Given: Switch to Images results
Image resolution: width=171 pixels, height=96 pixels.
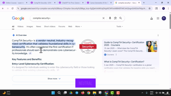Looking at the screenshot, I should pos(30,26).
